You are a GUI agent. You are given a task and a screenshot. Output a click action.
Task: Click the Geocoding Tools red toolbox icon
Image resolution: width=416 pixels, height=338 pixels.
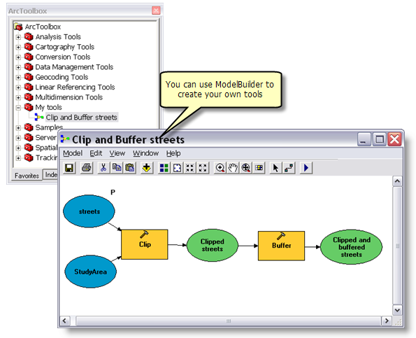point(29,77)
